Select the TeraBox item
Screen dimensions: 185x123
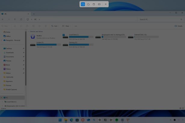[45, 37]
